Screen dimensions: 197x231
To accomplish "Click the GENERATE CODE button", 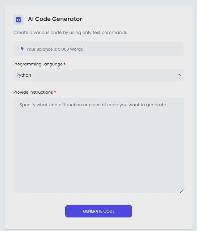I will coord(98,211).
